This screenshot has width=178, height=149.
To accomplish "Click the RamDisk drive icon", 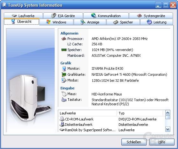I will (62, 130).
